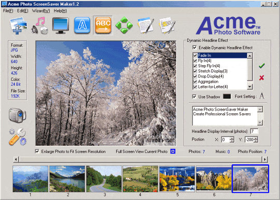The height and width of the screenshot is (200, 280).
Task: Click the 'Music: 0' status text
Action: (222, 151)
